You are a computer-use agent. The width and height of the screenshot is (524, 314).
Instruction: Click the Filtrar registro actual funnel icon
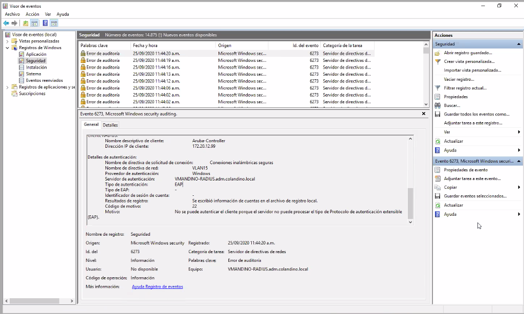tap(438, 88)
